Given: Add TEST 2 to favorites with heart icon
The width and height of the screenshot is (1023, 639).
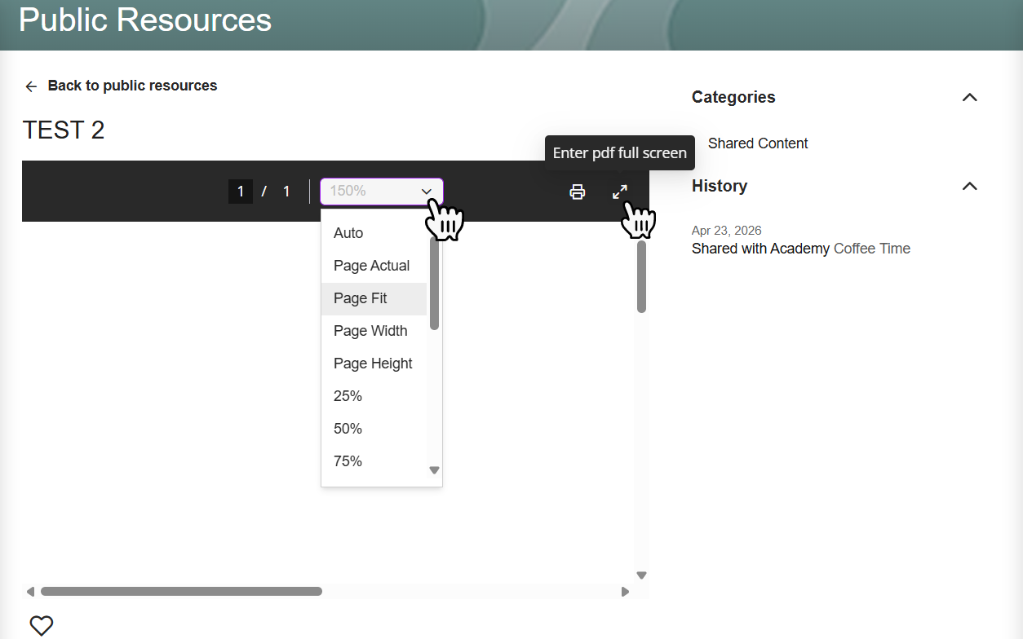Looking at the screenshot, I should pyautogui.click(x=42, y=625).
